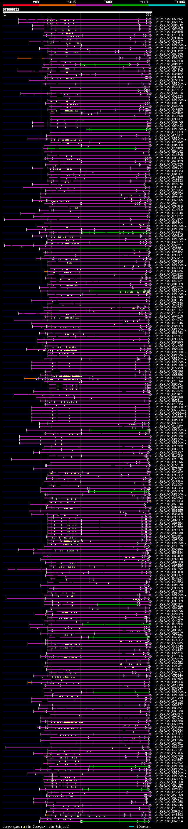Screen dimensions: 188x829
Task: Select the UniRef100_C1EFP7 label
Action: click(x=169, y=336)
